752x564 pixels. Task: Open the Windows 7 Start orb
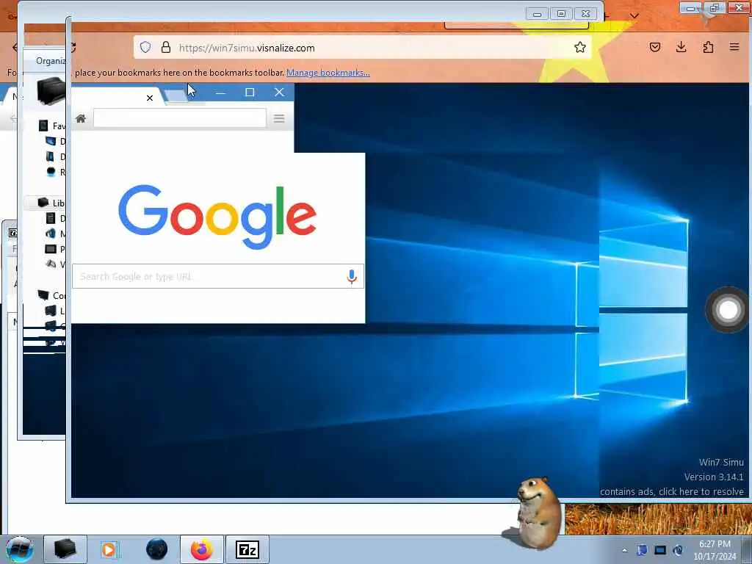(x=20, y=549)
